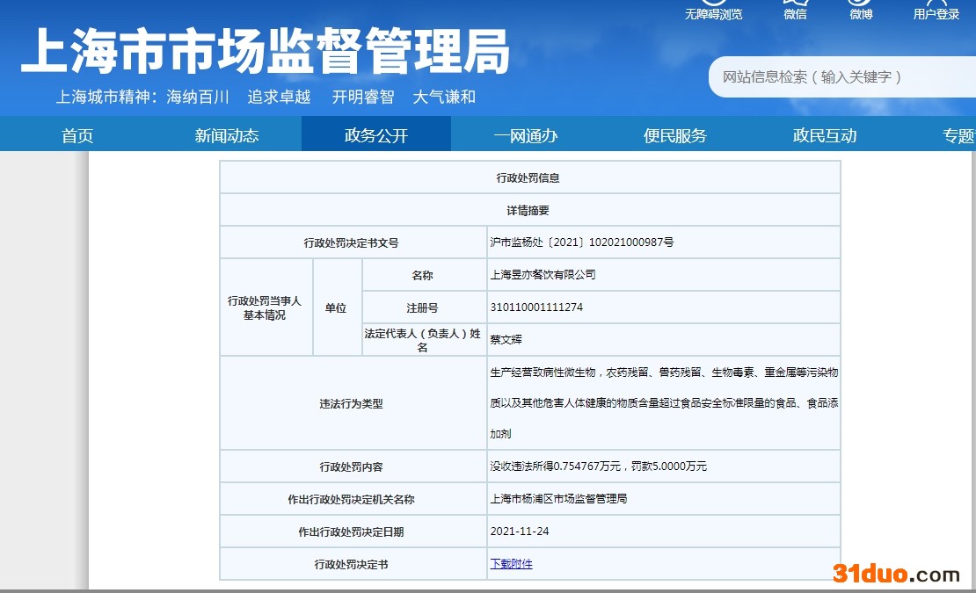Go to the 首页 navigation tab
The image size is (976, 593).
[77, 135]
